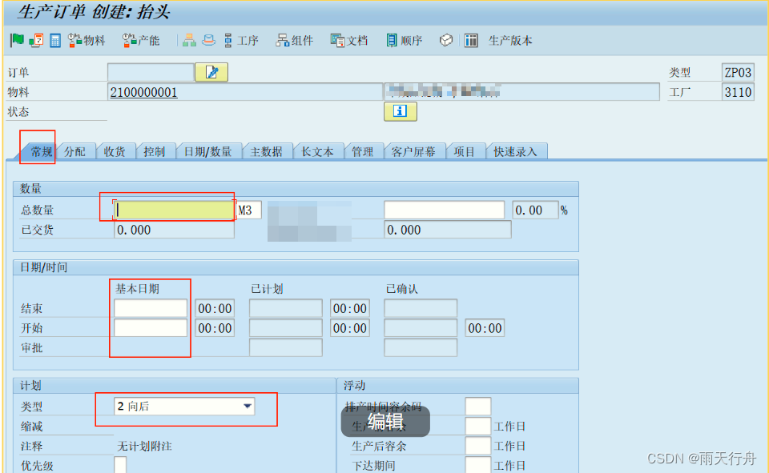Open the search help beside the 订单 field

click(210, 72)
